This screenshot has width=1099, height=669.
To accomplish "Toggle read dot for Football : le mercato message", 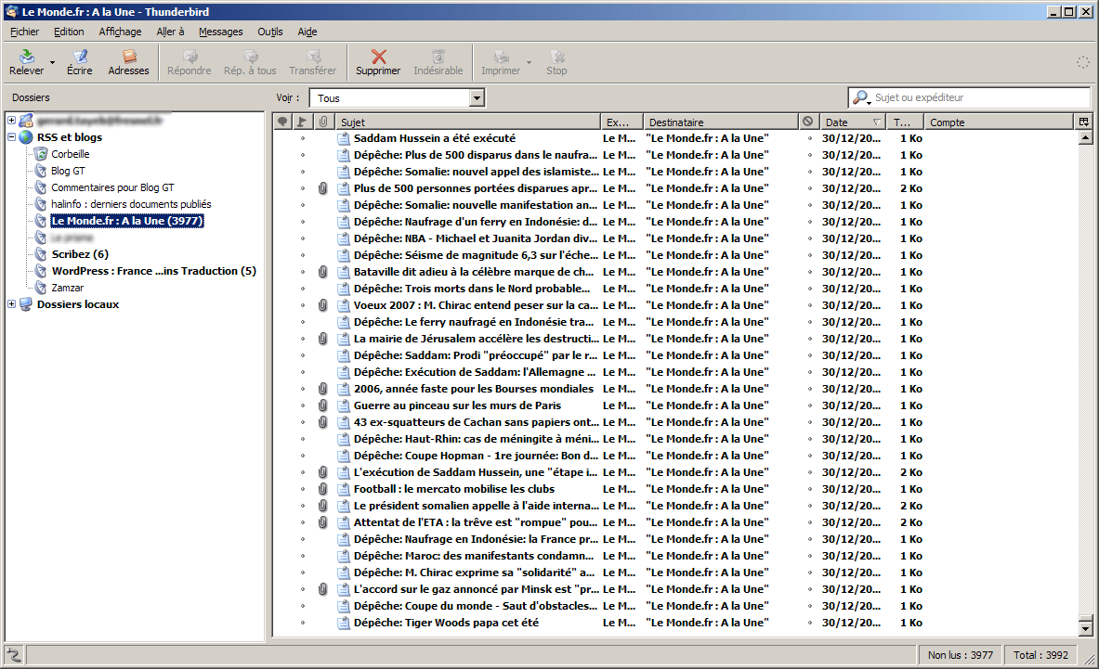I will [x=303, y=489].
